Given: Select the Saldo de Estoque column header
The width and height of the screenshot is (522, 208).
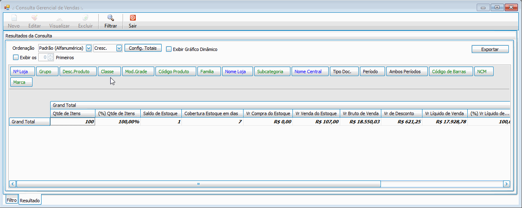Looking at the screenshot, I should (161, 113).
